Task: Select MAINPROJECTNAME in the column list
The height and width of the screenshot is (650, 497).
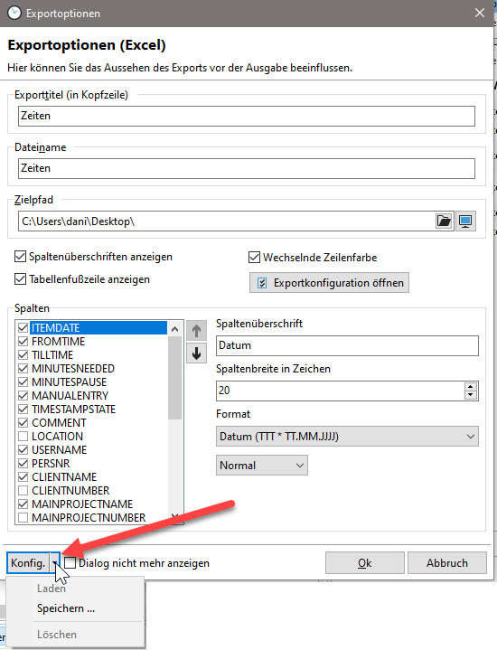Action: click(82, 504)
